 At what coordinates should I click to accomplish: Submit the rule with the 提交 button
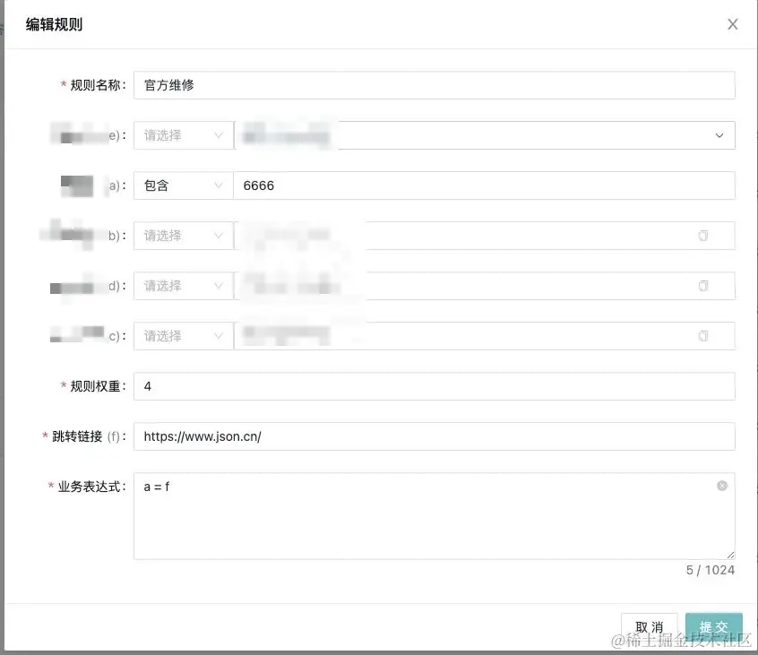point(713,627)
